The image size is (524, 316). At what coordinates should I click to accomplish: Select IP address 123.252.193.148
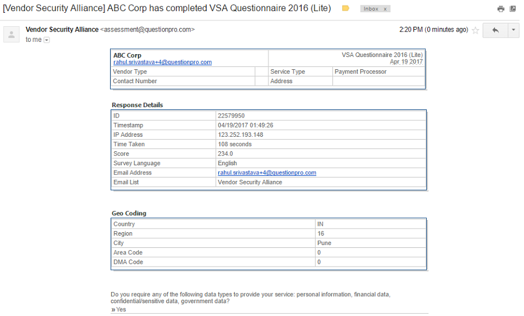click(x=240, y=135)
